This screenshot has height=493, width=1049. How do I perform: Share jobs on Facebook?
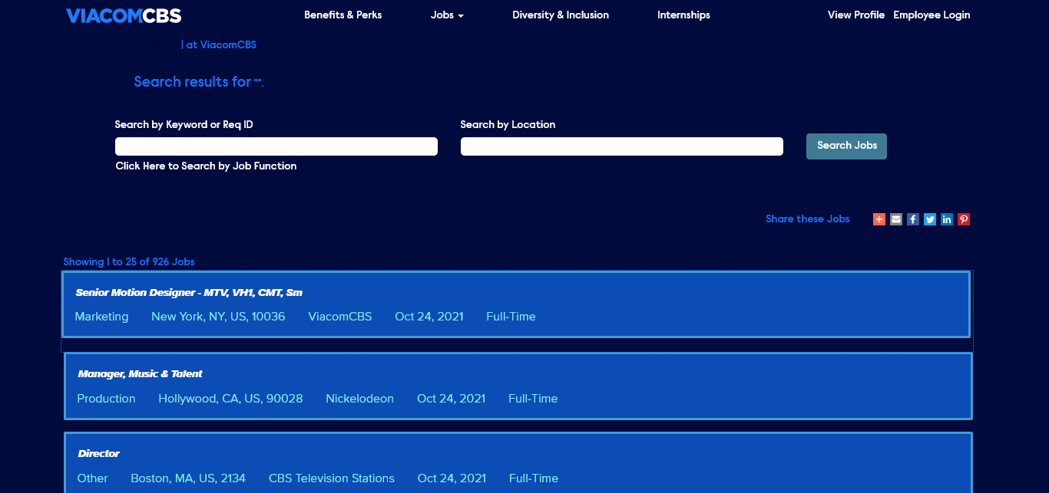[913, 219]
